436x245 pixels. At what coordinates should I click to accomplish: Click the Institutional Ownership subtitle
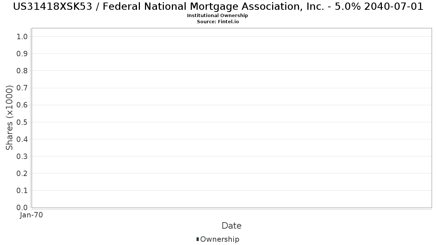(x=218, y=16)
